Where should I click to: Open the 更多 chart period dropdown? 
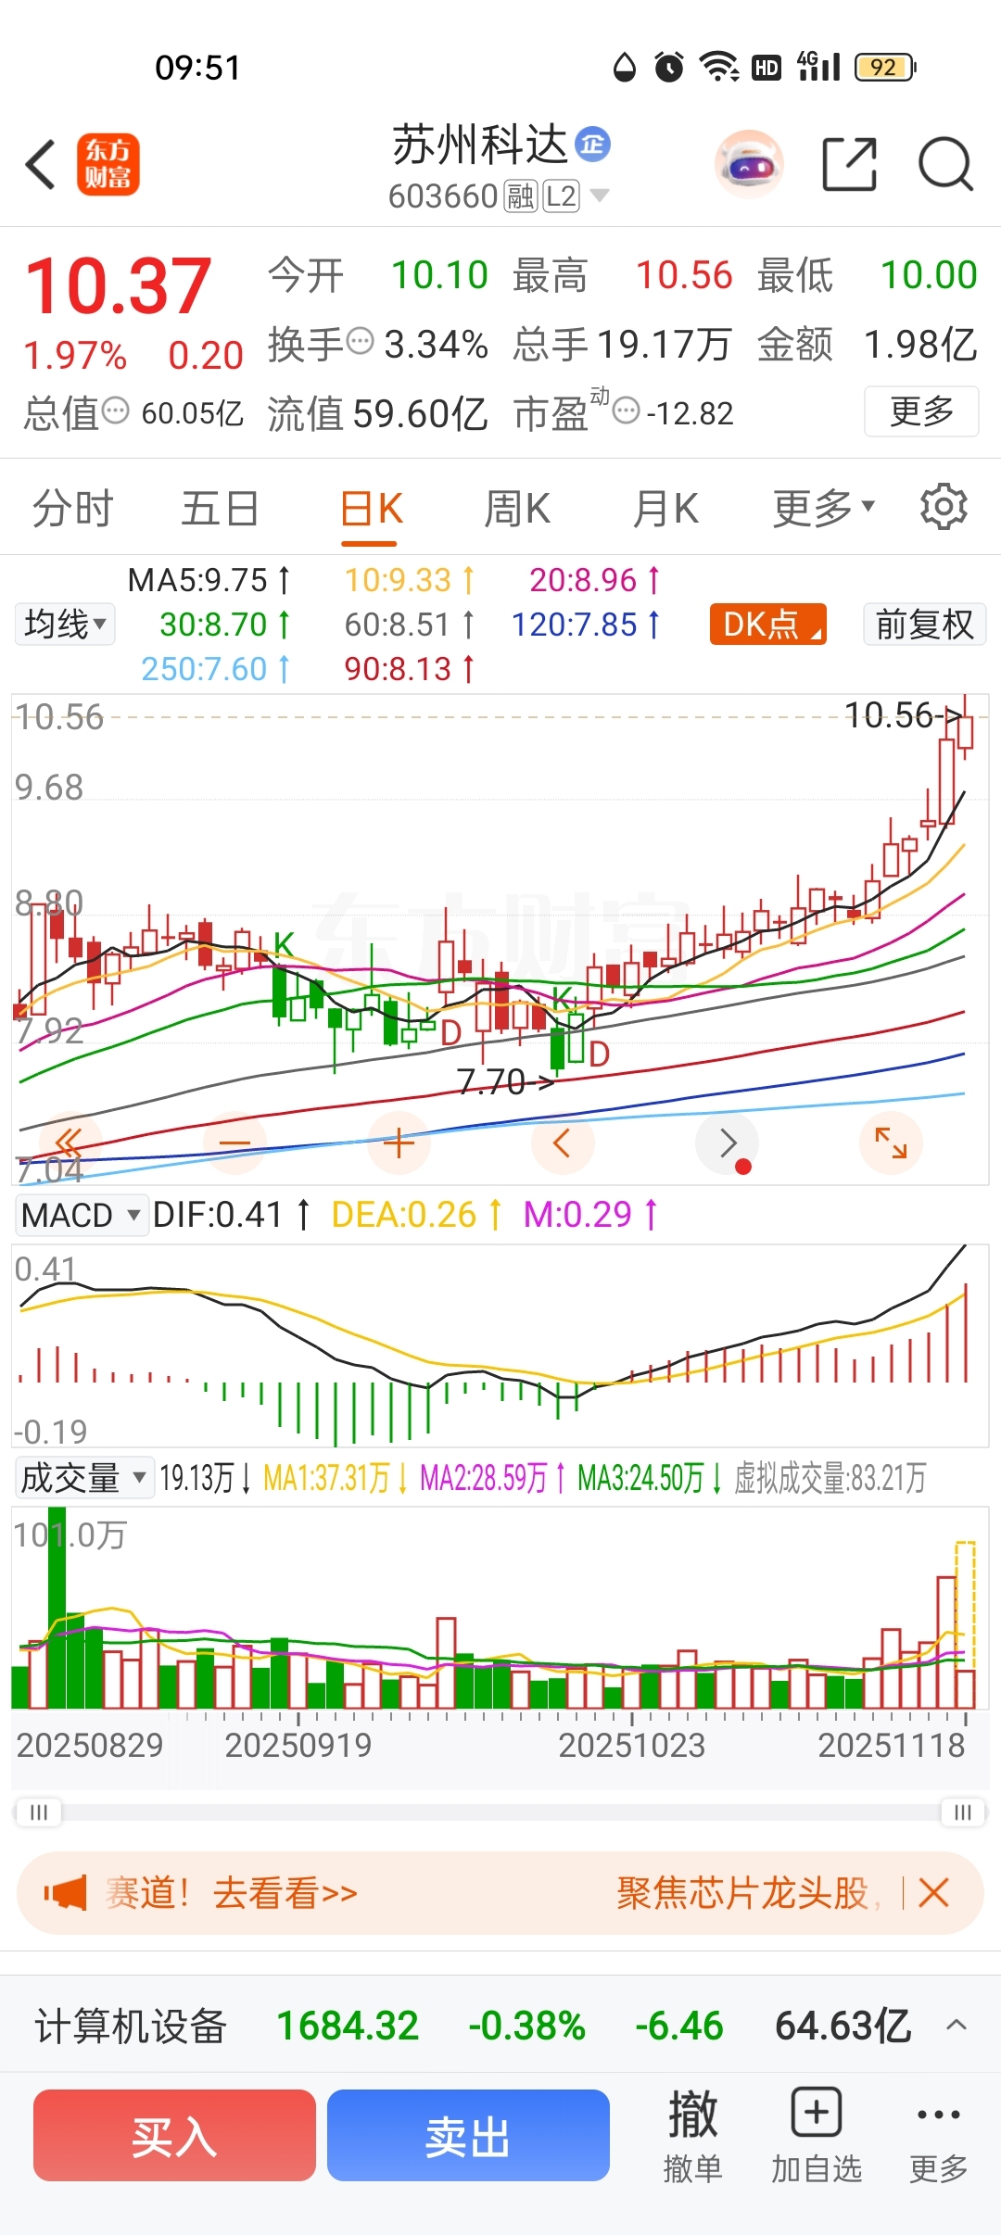tap(824, 509)
